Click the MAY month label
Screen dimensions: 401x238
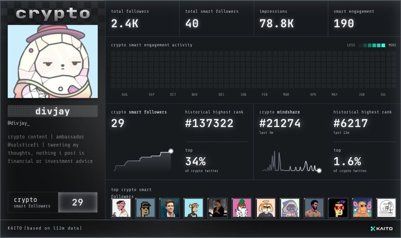334,94
